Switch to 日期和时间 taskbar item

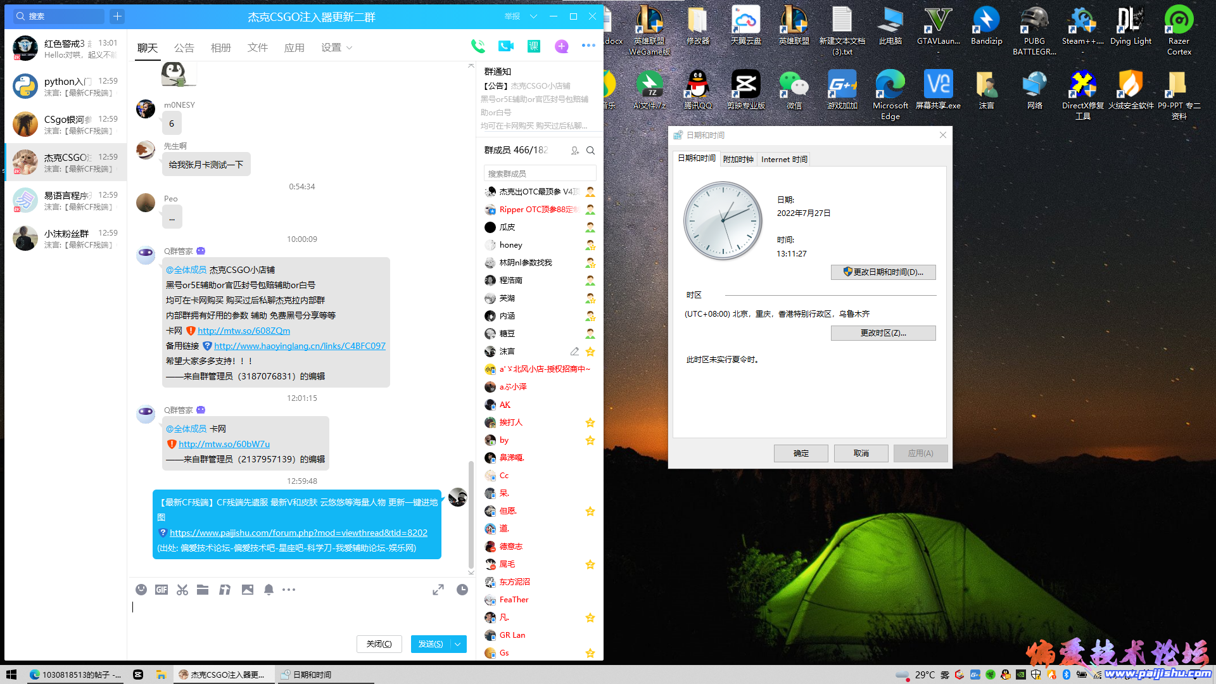click(x=324, y=674)
